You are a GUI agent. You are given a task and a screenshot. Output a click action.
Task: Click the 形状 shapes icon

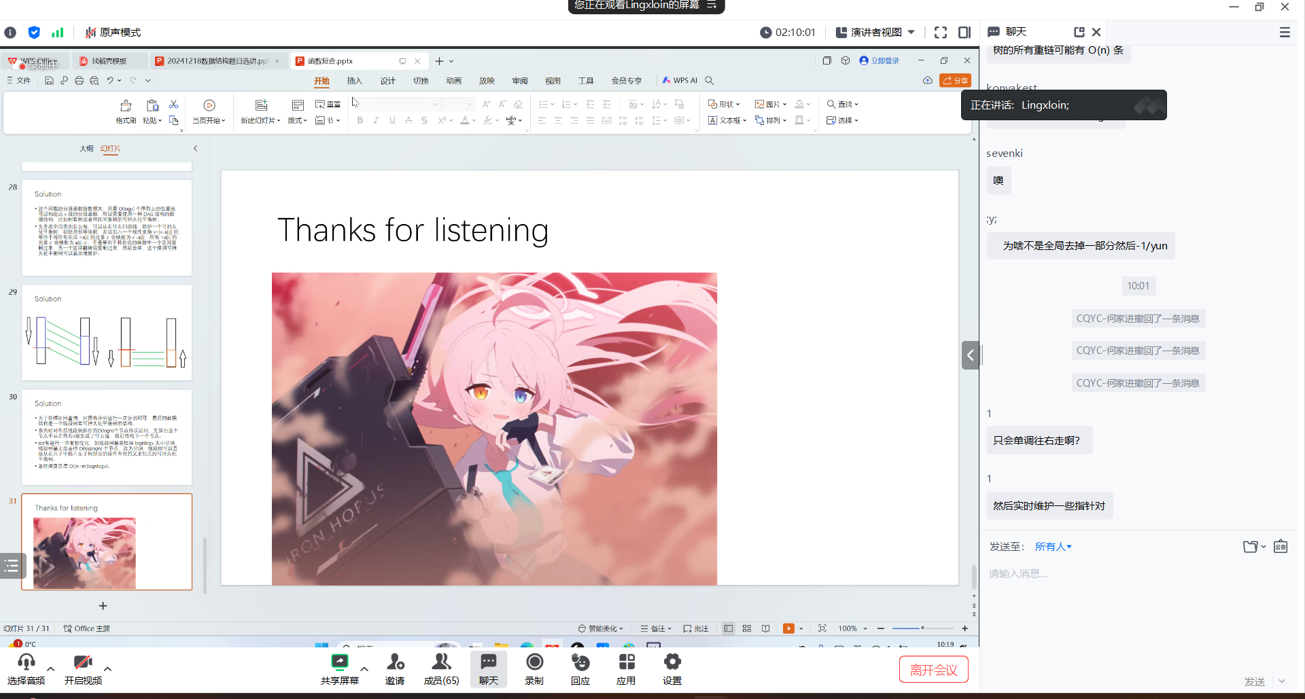[712, 104]
